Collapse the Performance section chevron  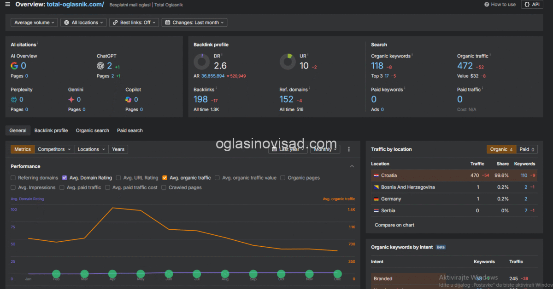[352, 166]
